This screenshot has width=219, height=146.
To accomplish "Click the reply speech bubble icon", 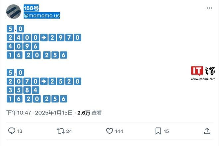I will click(x=12, y=131).
